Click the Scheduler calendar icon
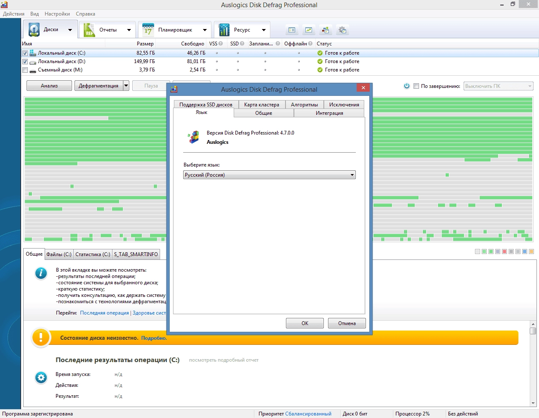 pyautogui.click(x=148, y=30)
